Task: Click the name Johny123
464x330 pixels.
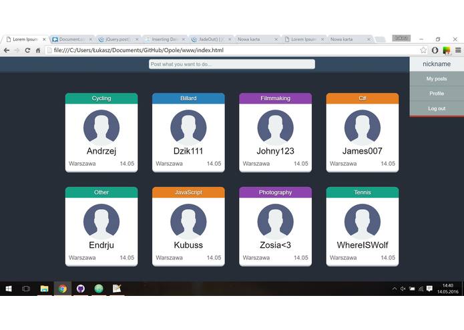Action: point(276,151)
